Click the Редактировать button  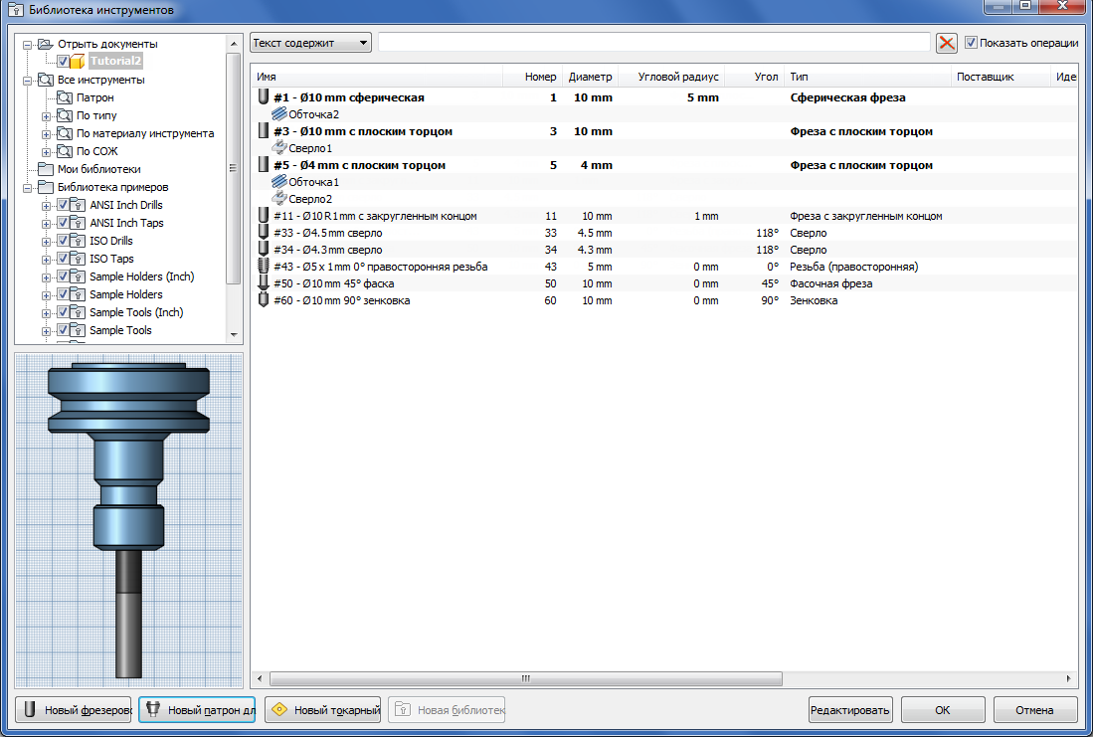click(849, 710)
